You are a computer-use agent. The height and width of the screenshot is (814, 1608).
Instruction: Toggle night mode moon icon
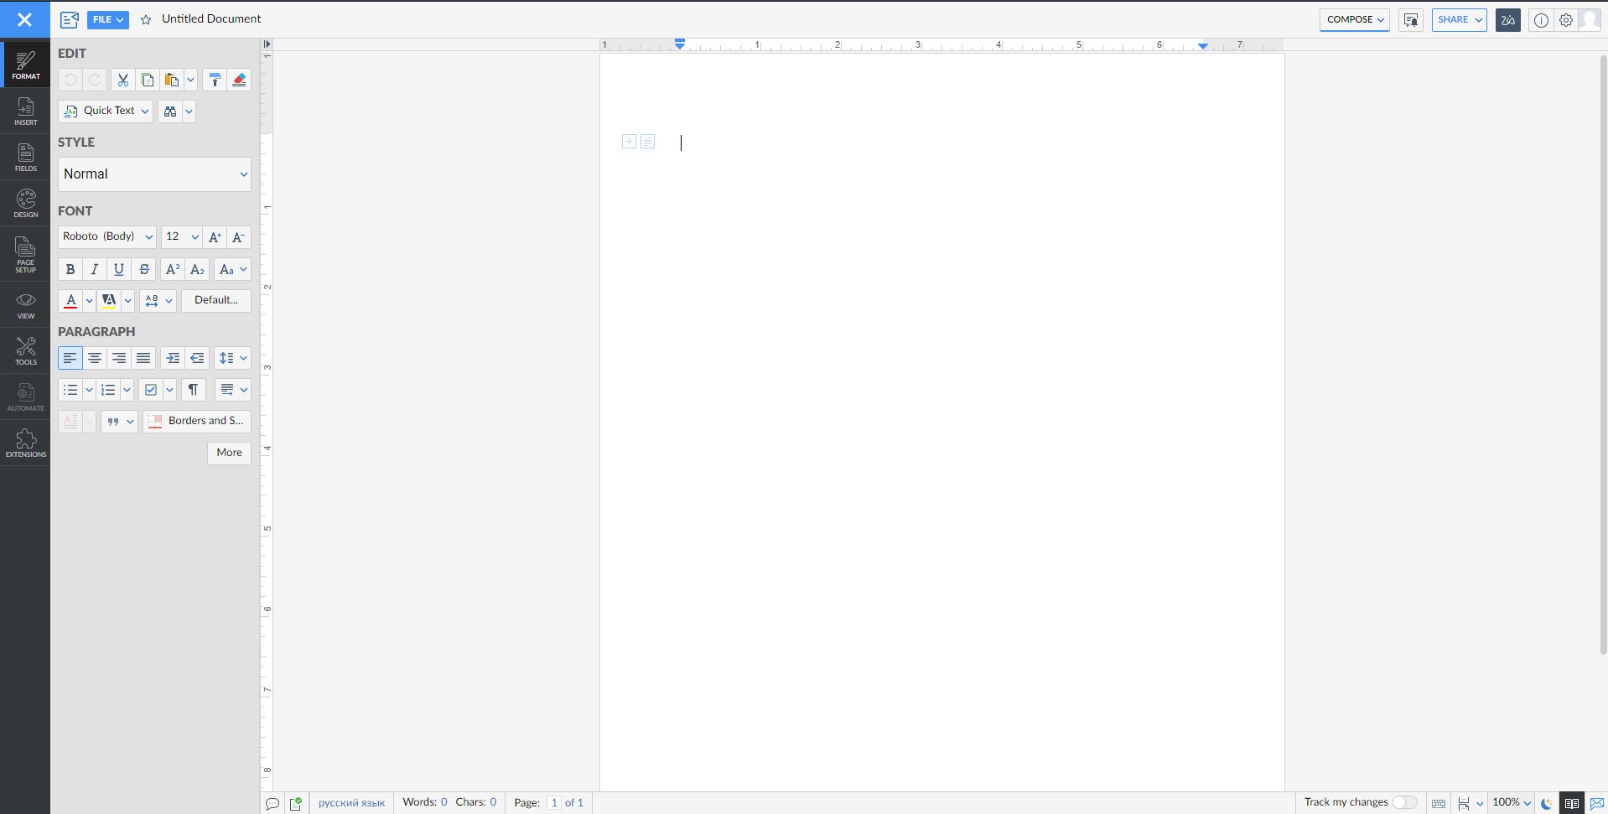tap(1546, 803)
